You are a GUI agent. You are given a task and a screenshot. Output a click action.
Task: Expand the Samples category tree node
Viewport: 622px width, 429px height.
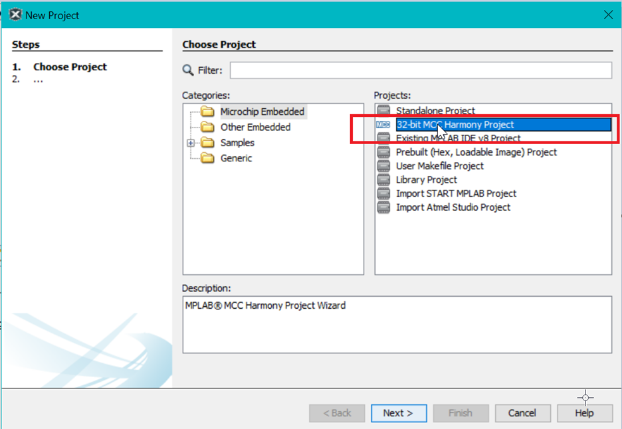pos(191,143)
